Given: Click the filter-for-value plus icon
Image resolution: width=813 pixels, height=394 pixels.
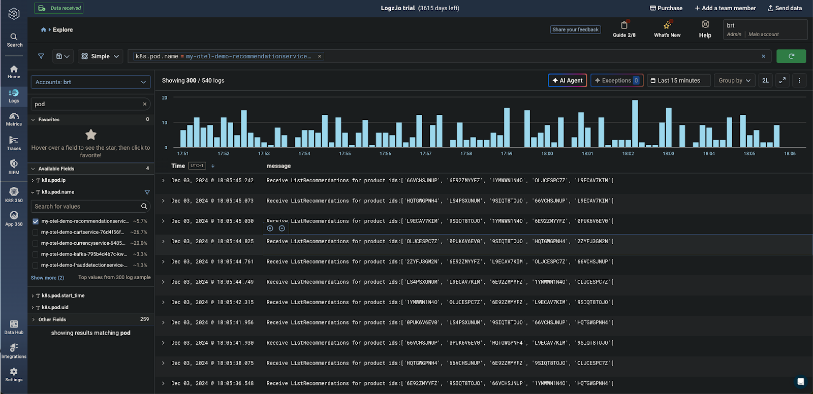Looking at the screenshot, I should click(x=270, y=228).
